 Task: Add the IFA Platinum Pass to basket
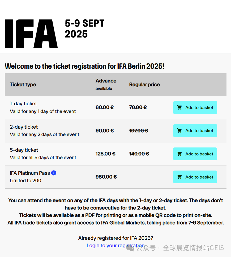195,177
